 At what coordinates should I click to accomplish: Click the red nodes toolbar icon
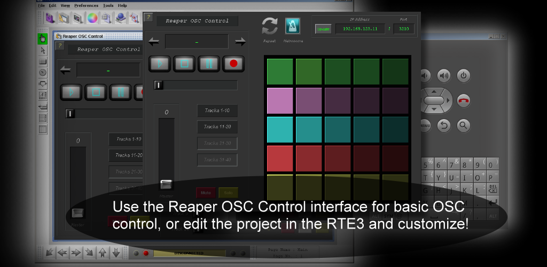134,18
